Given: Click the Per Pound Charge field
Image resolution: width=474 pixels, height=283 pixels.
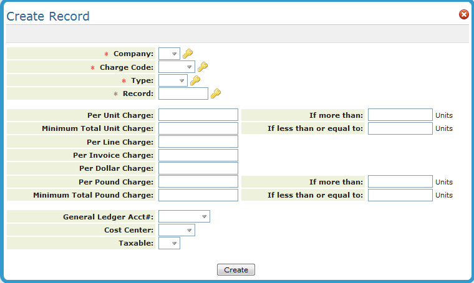Looking at the screenshot, I should [198, 181].
